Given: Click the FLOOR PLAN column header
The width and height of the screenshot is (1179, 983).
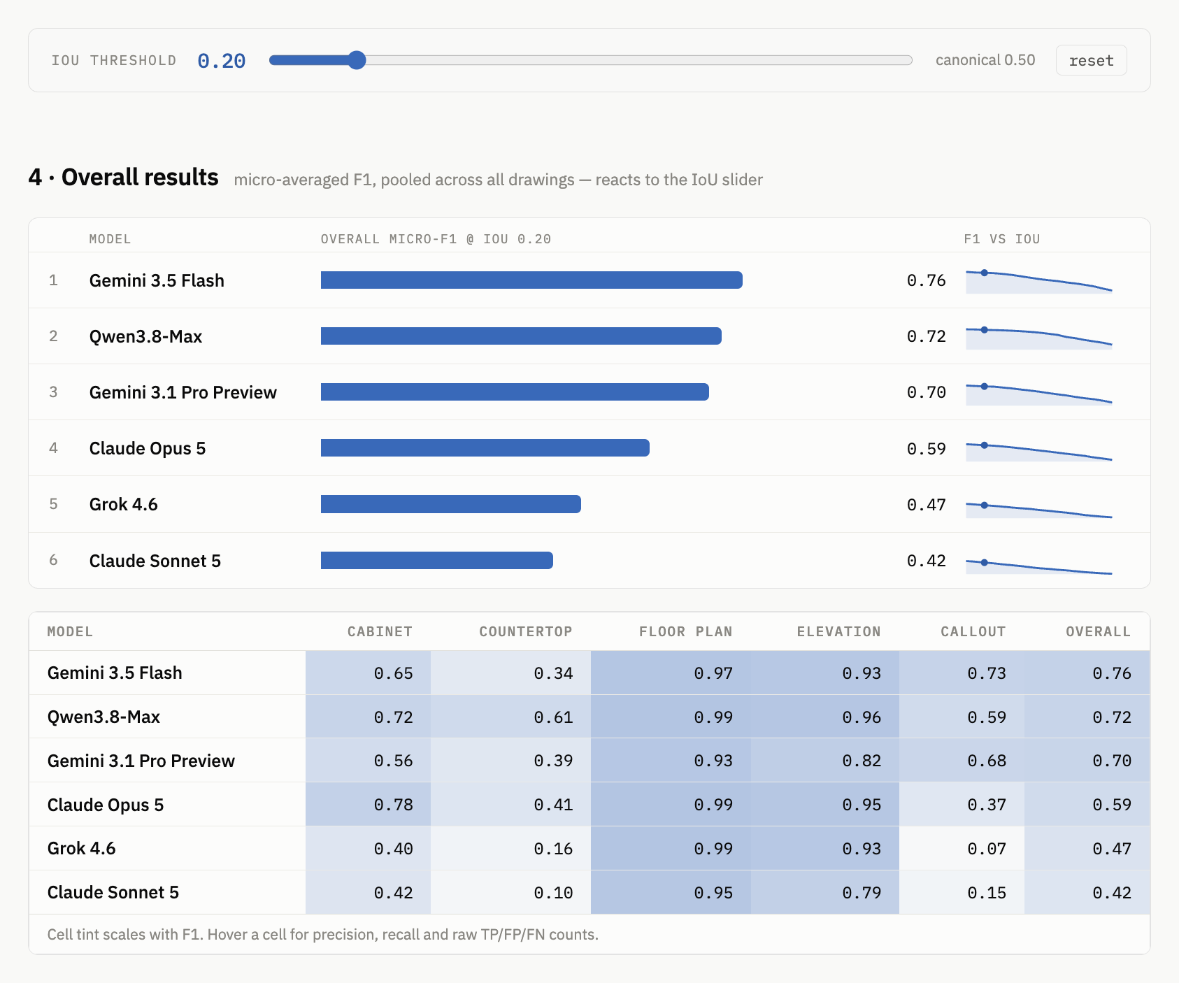Looking at the screenshot, I should (685, 631).
